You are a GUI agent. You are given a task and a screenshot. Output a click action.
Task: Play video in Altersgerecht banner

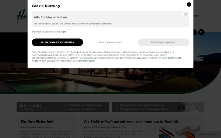tap(181, 107)
